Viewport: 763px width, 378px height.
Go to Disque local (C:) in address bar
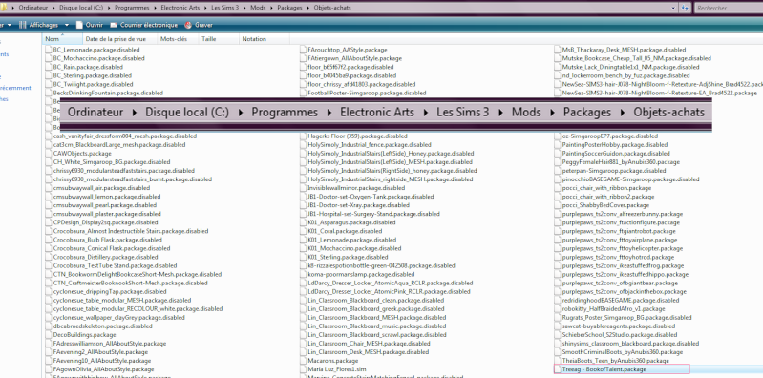click(x=81, y=9)
